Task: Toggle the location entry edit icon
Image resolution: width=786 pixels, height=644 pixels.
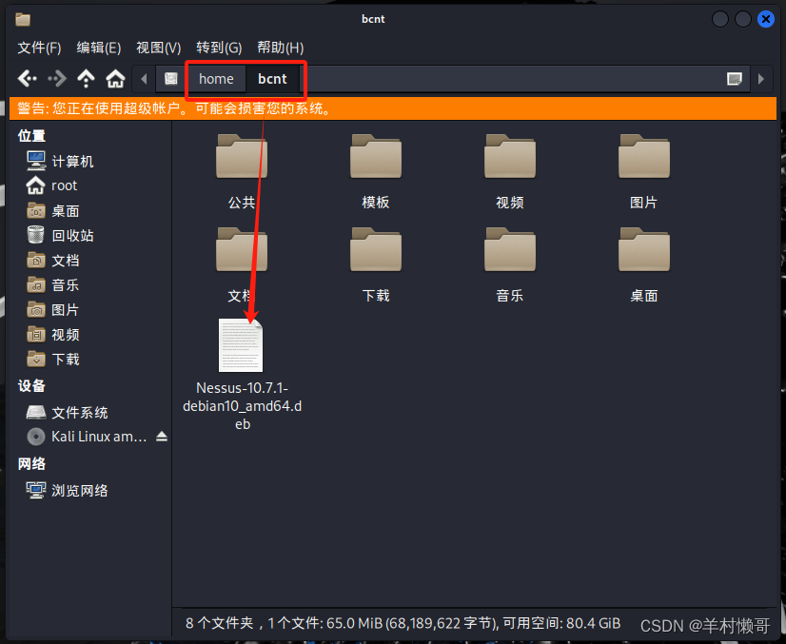Action: 735,79
